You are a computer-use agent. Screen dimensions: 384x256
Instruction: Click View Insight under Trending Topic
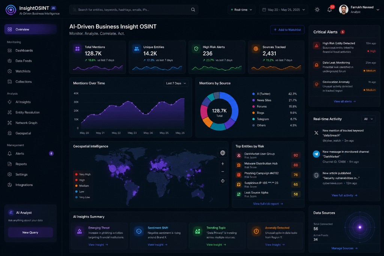coord(216,245)
